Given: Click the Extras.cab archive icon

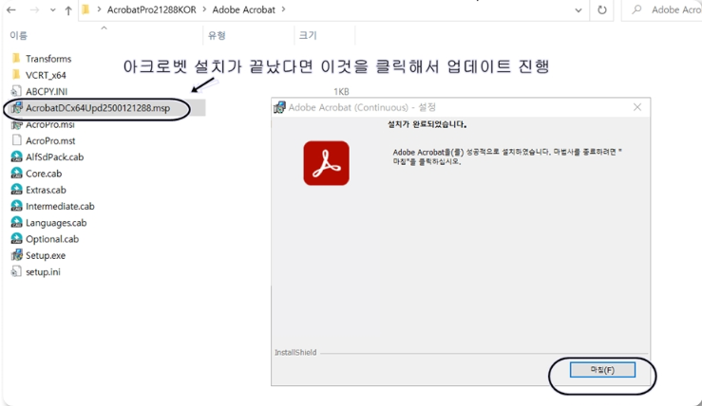Looking at the screenshot, I should point(16,190).
